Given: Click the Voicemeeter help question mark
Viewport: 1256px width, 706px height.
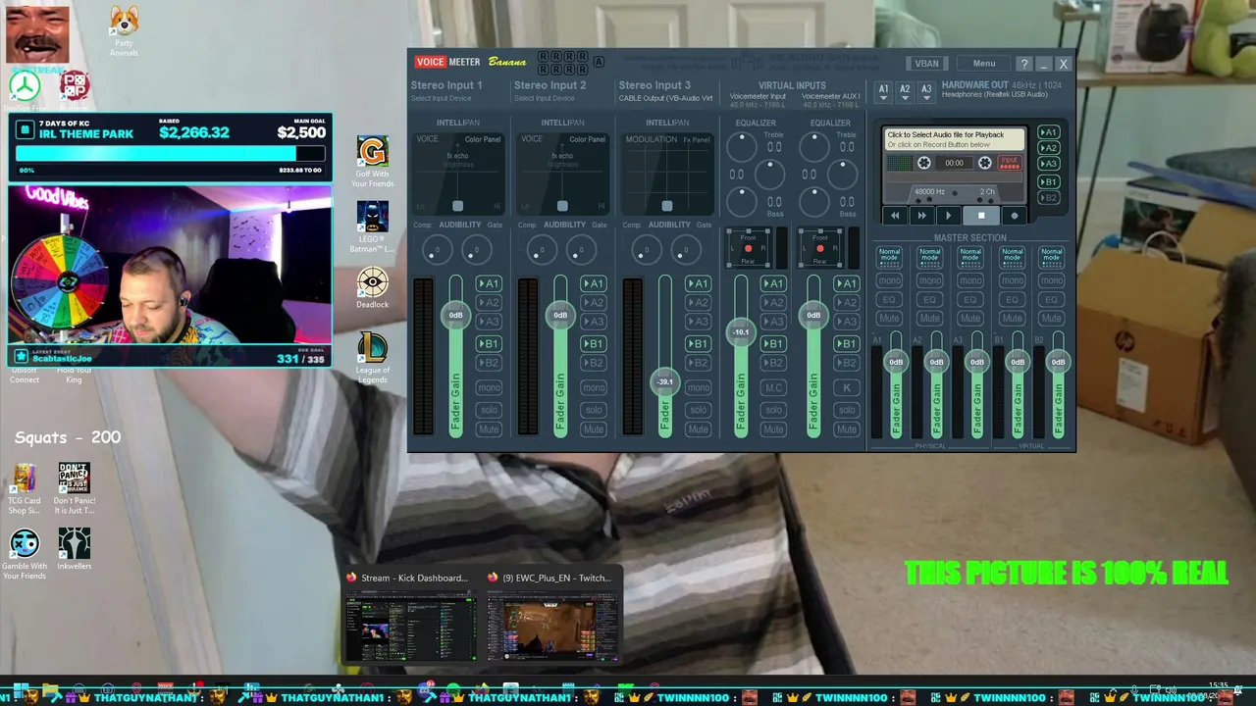Looking at the screenshot, I should [1024, 64].
